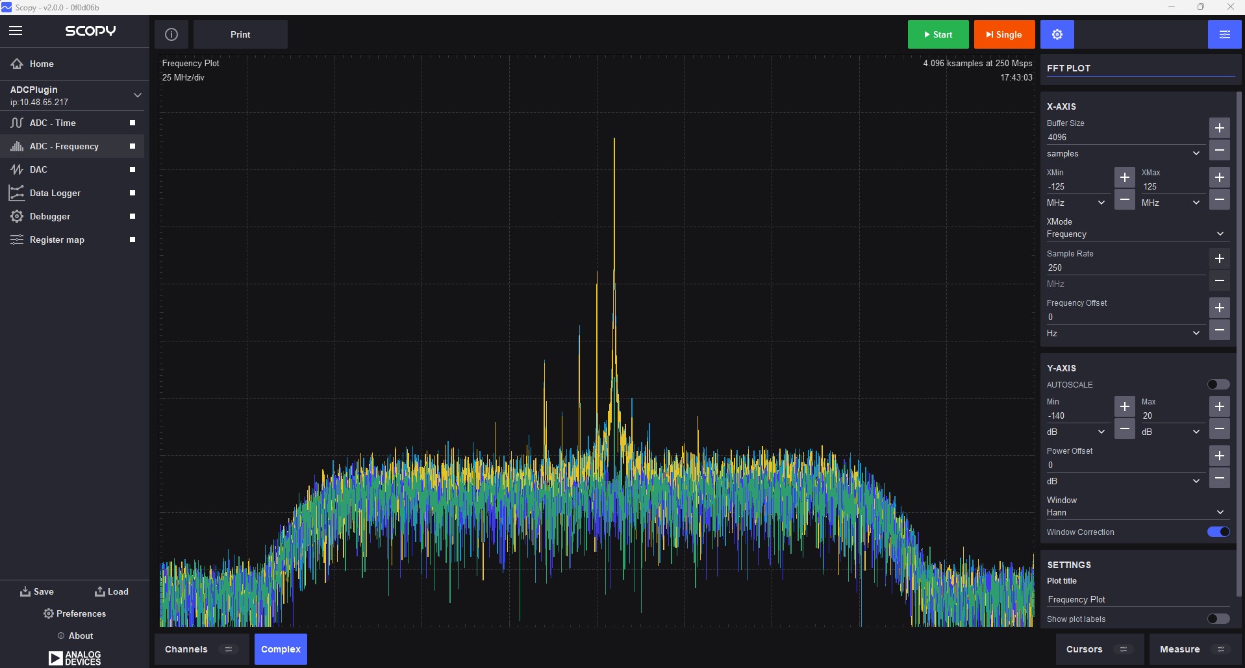Increase the Buffer Size with plus stepper
The image size is (1245, 668).
(x=1220, y=128)
